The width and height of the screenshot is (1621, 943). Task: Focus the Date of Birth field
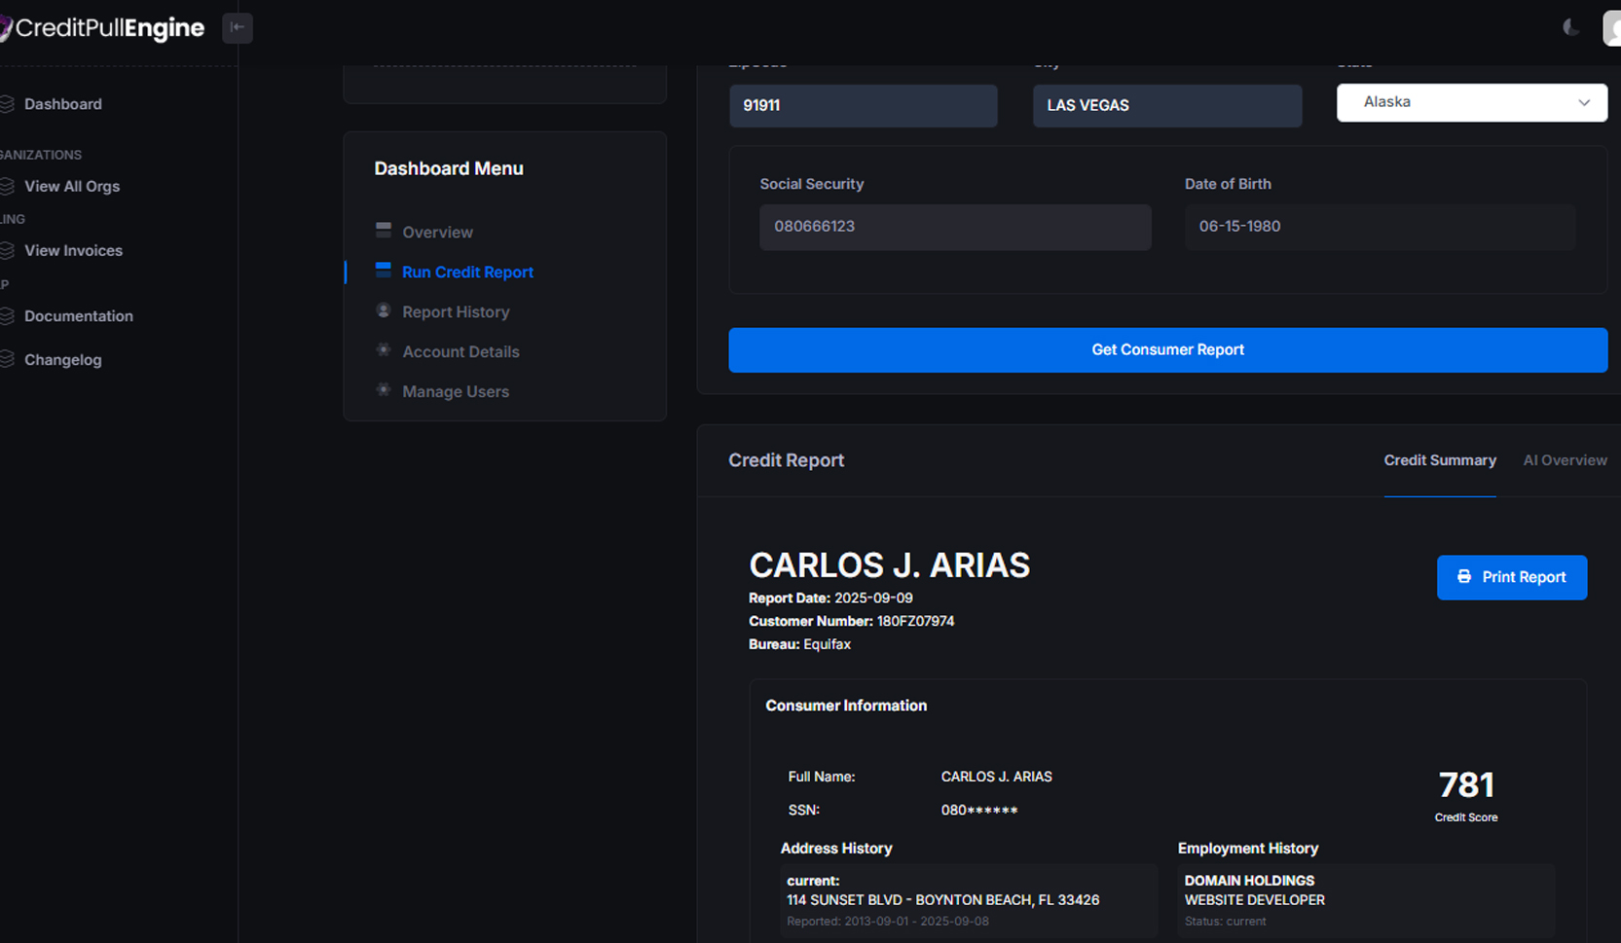[1379, 227]
